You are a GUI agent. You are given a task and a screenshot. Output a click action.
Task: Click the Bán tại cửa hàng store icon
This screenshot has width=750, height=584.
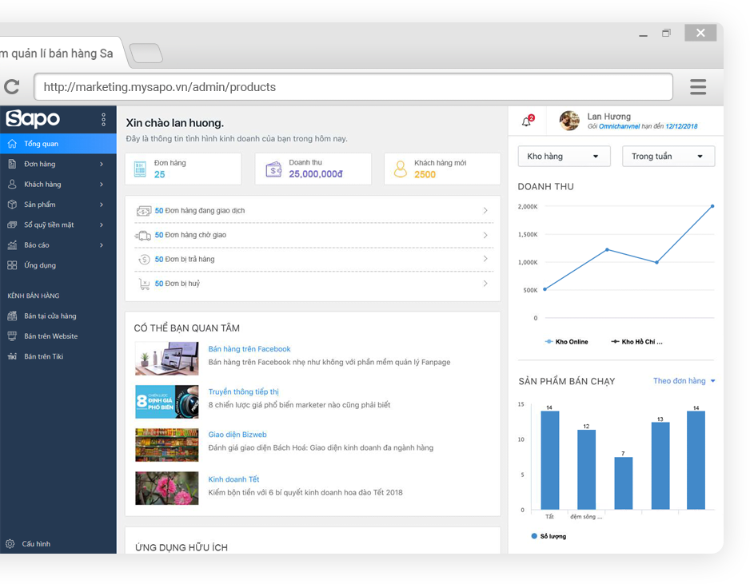click(x=13, y=316)
